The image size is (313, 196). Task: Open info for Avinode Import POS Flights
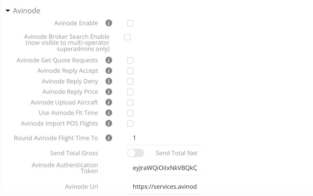(x=109, y=123)
